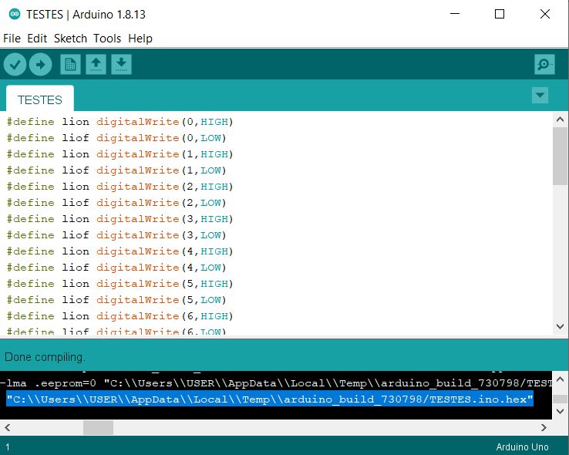This screenshot has height=455, width=569.
Task: Open the Help menu
Action: [x=140, y=39]
